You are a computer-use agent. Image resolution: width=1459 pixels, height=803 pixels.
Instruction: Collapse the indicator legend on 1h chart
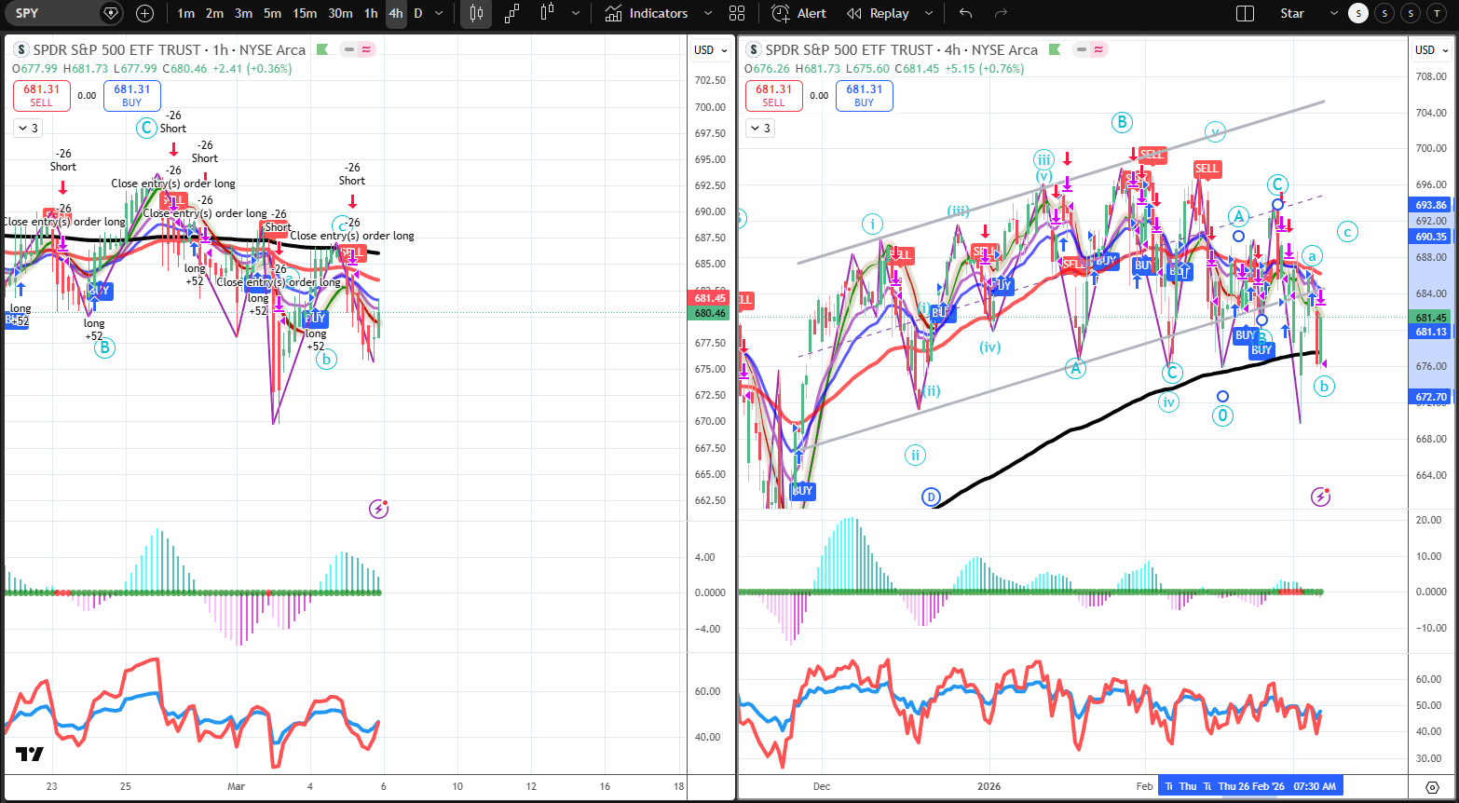click(28, 128)
